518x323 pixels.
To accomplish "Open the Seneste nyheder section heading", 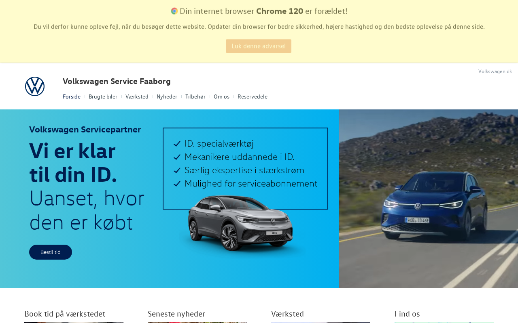I will pyautogui.click(x=176, y=314).
